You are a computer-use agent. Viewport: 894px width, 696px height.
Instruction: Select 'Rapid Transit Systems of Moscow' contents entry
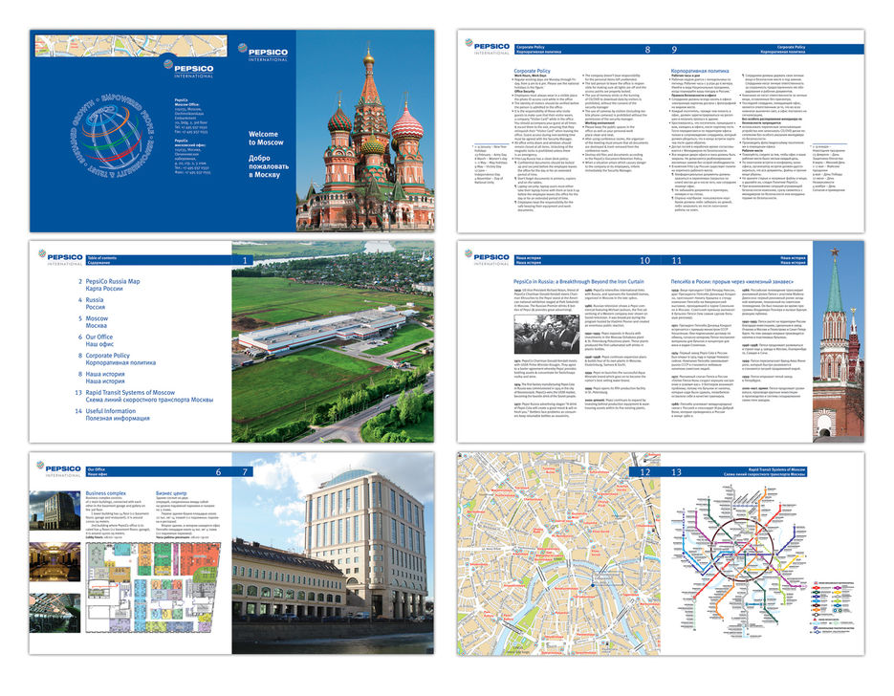(x=130, y=392)
